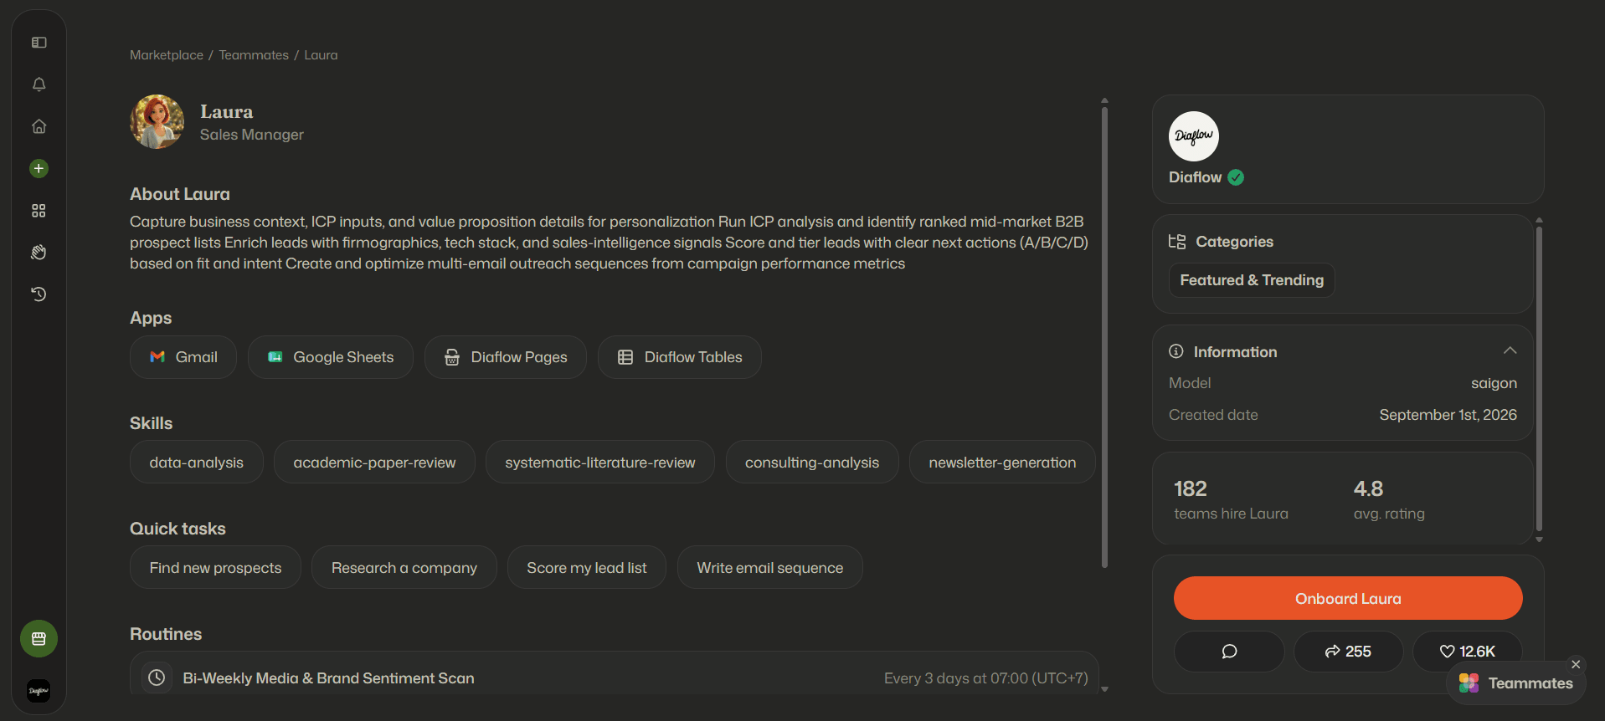Open the waving hand icon in sidebar
The height and width of the screenshot is (721, 1605).
point(39,253)
